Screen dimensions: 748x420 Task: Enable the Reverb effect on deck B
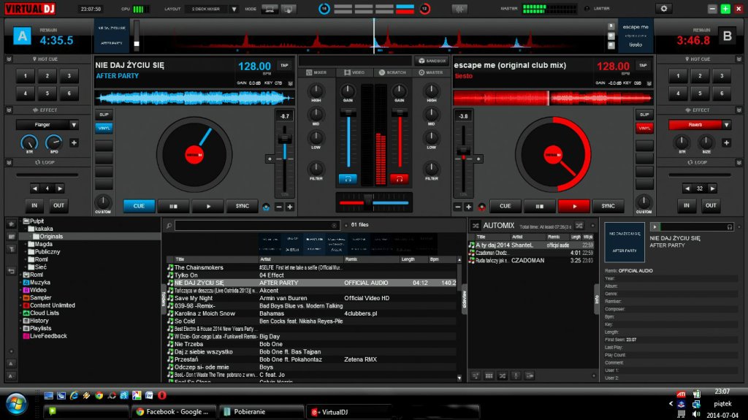point(695,125)
